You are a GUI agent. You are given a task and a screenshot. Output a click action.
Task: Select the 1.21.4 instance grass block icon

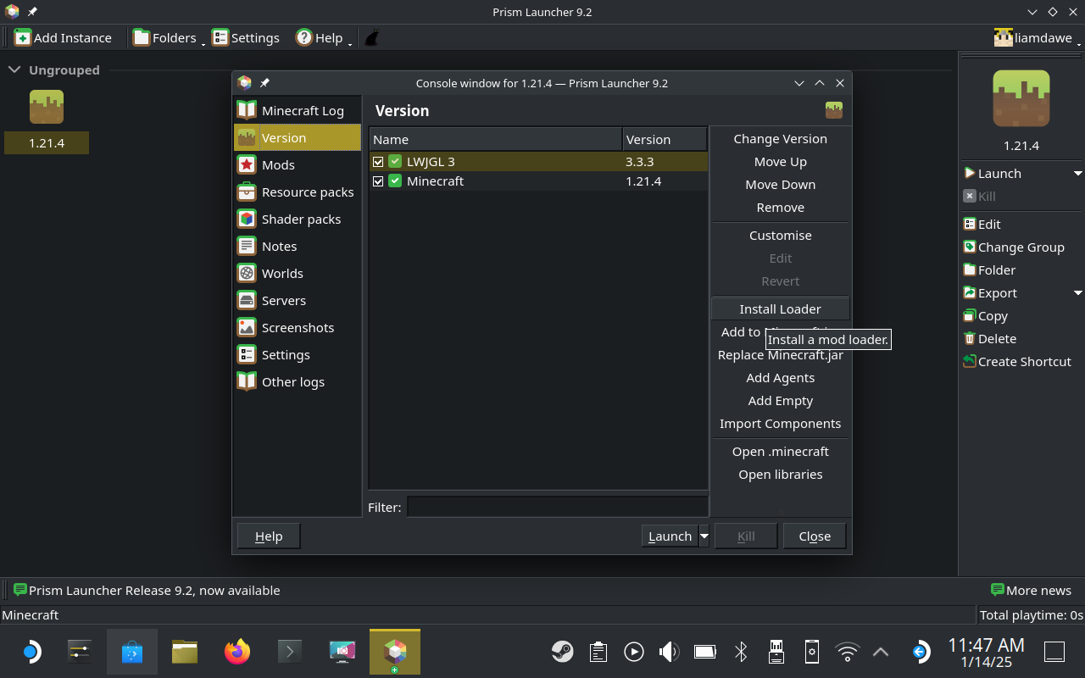point(47,107)
